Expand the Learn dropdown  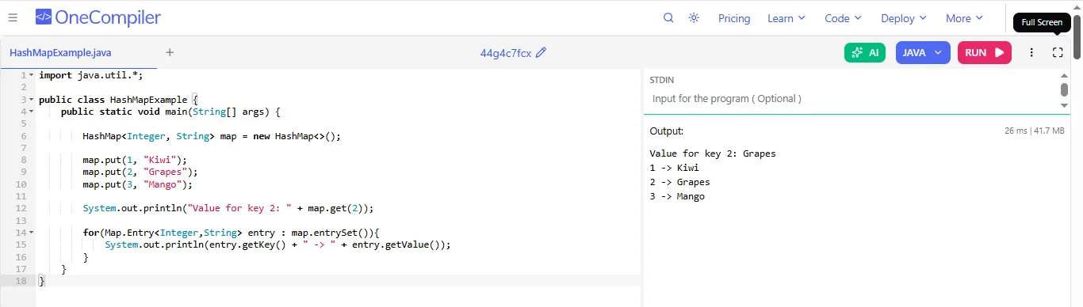point(786,18)
